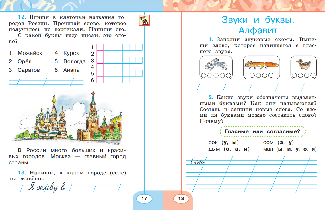The image size is (325, 210).
Task: Click the last sound circle under the duck
Action: (x=313, y=76)
